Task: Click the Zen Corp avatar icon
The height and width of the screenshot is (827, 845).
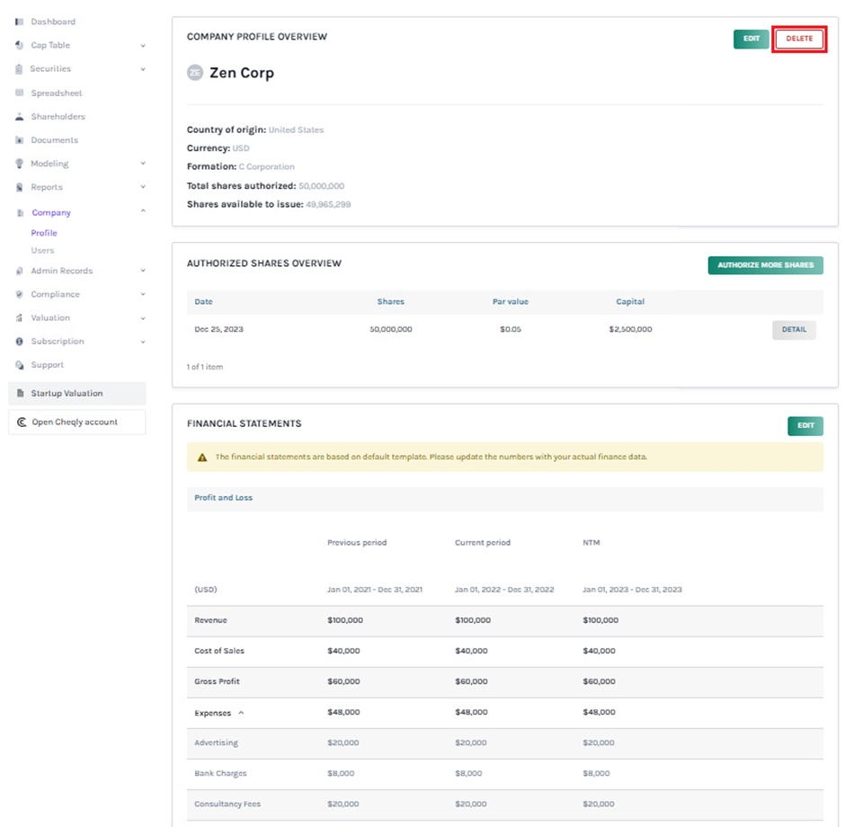Action: [x=195, y=73]
